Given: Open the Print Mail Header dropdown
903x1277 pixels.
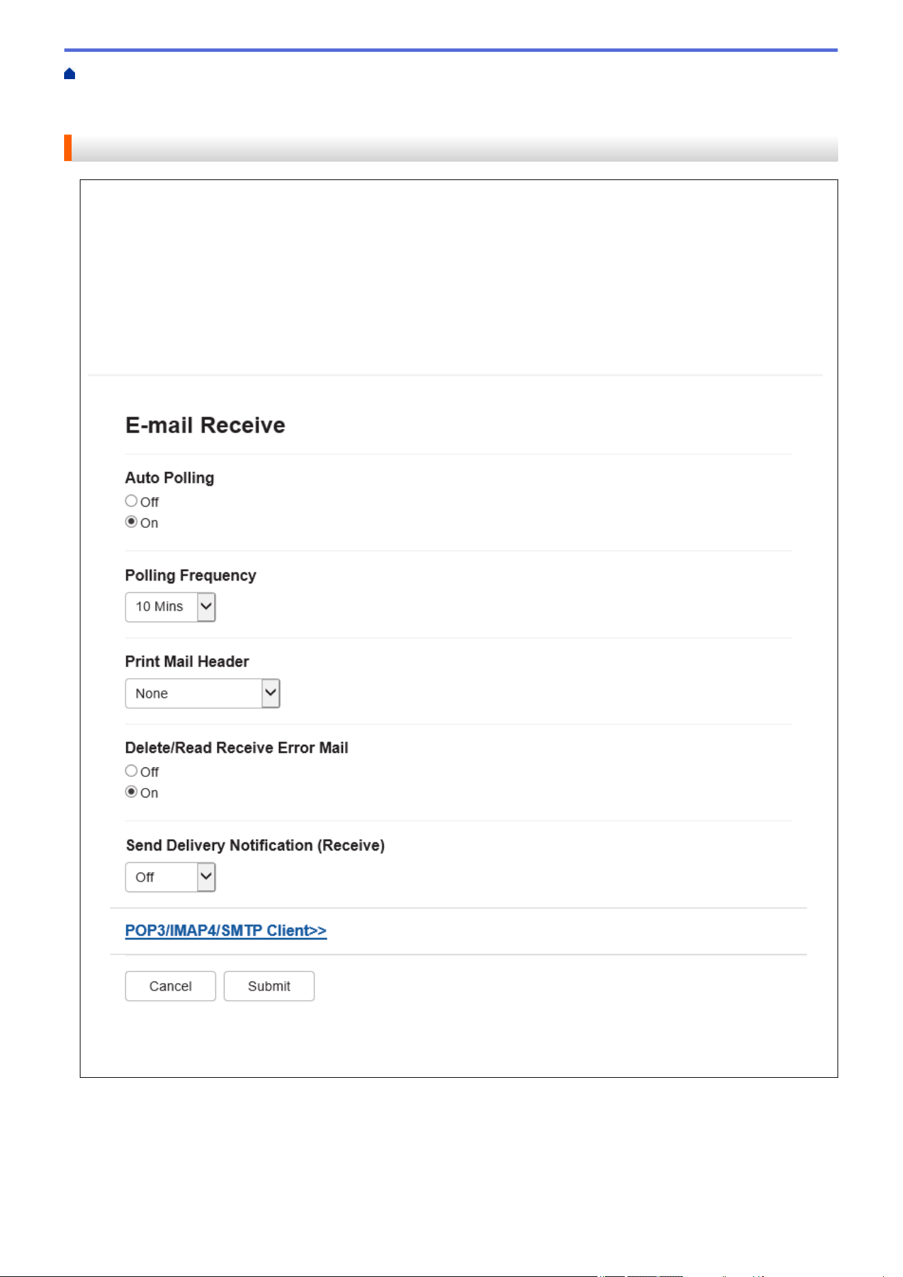Looking at the screenshot, I should (x=203, y=694).
